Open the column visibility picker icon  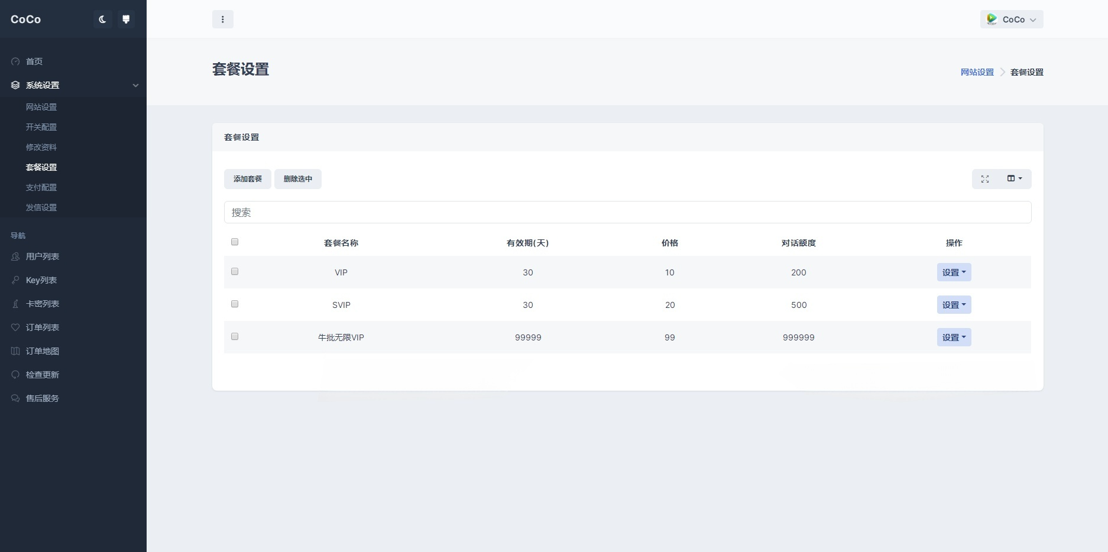click(1015, 178)
